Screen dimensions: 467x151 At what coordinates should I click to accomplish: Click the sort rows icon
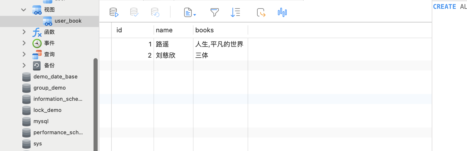click(x=235, y=12)
